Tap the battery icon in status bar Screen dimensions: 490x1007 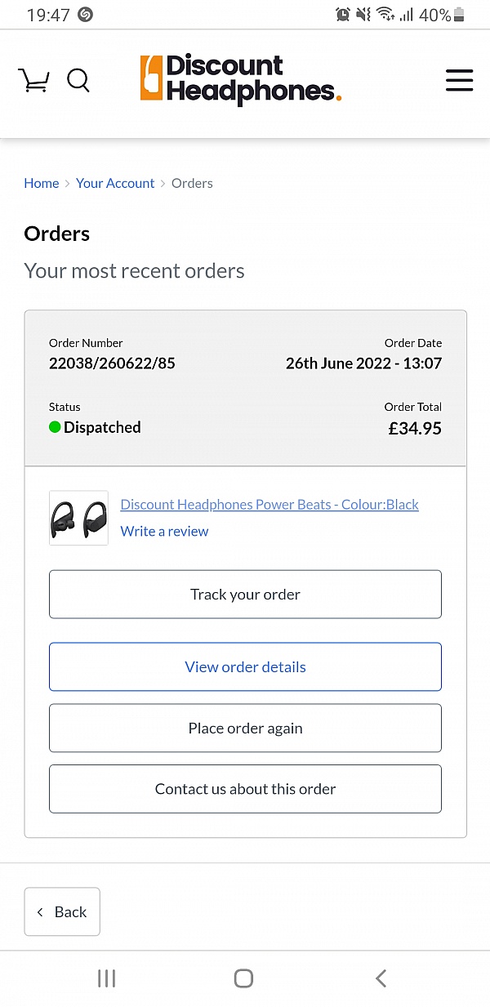(x=459, y=15)
